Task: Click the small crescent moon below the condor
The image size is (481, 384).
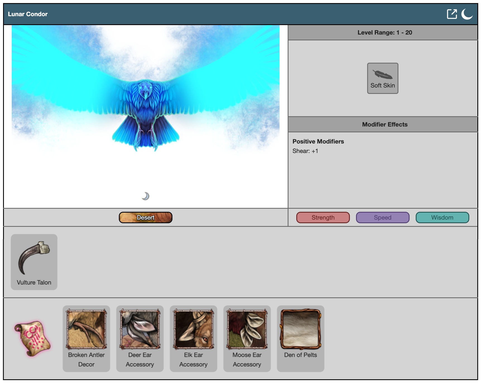Action: 145,196
